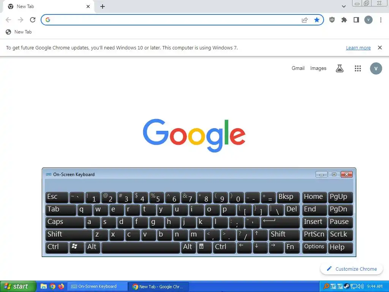Screen dimensions: 389x292
Task: Launch Firefox from quick launch
Action: pos(61,286)
